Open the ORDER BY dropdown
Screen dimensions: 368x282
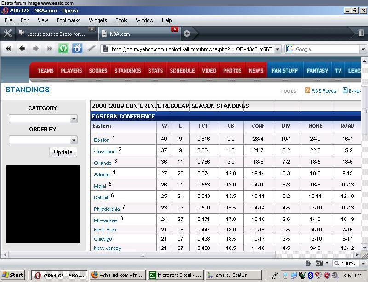43,140
